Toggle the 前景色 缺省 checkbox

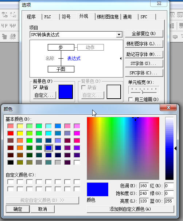35,87
